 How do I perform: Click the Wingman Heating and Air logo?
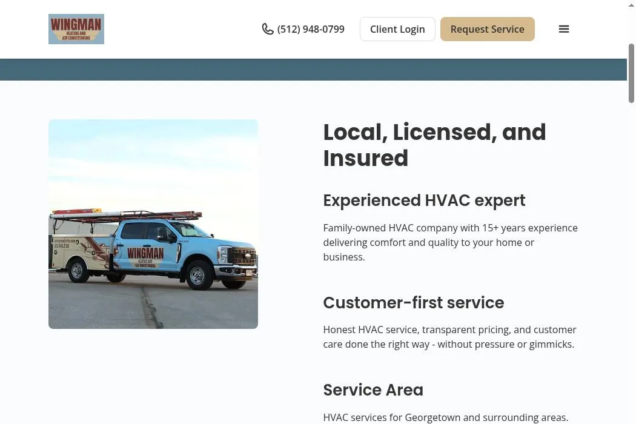click(x=76, y=29)
